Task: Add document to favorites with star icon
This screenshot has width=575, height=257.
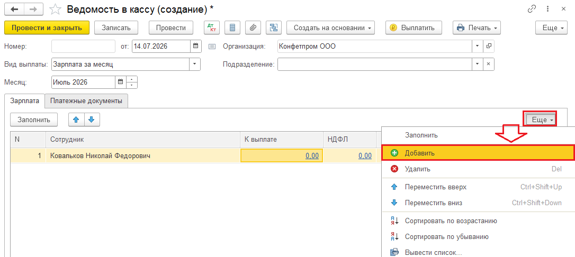Action: pyautogui.click(x=55, y=9)
